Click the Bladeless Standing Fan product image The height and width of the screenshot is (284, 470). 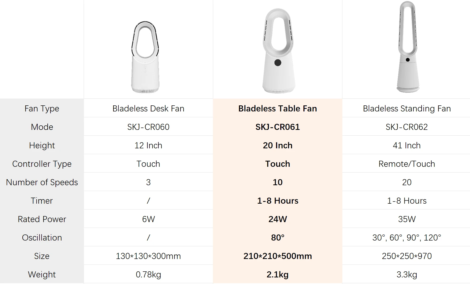(x=407, y=47)
